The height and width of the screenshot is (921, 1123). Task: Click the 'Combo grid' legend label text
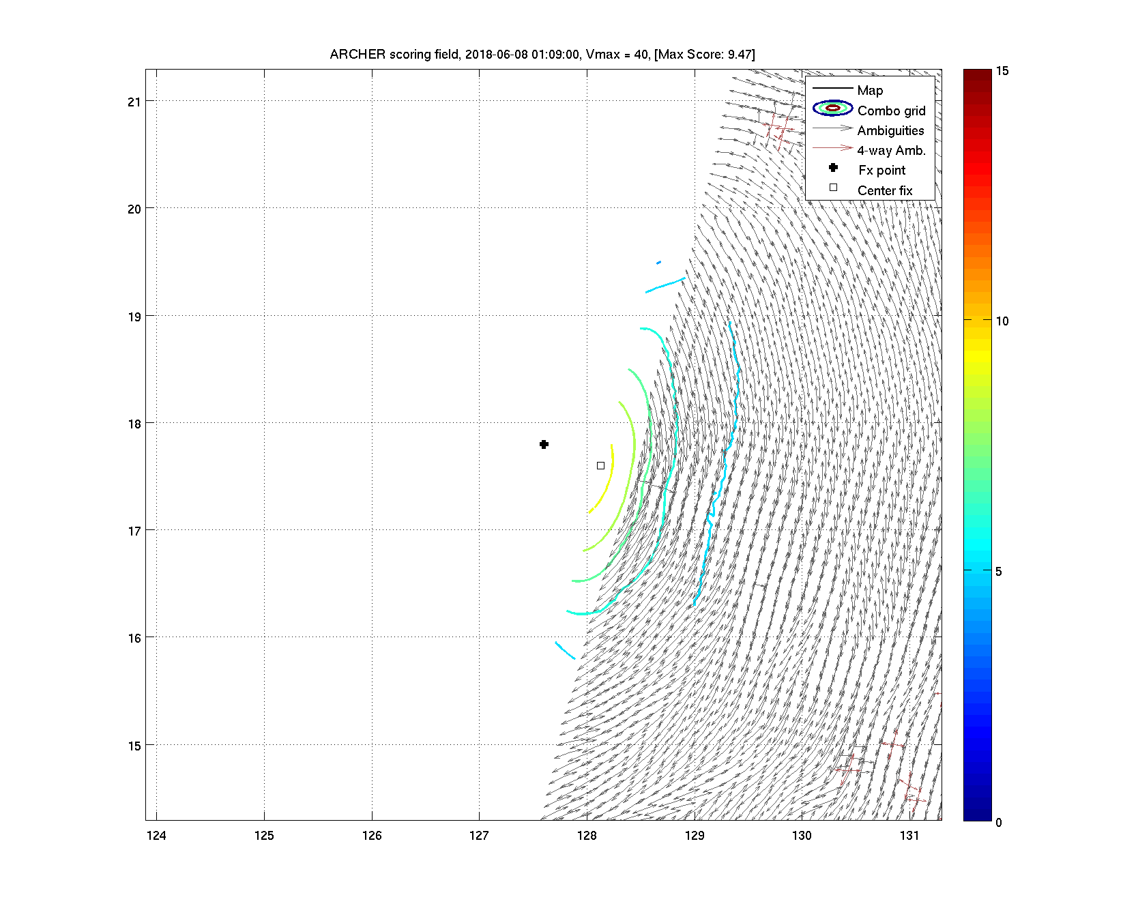(891, 111)
